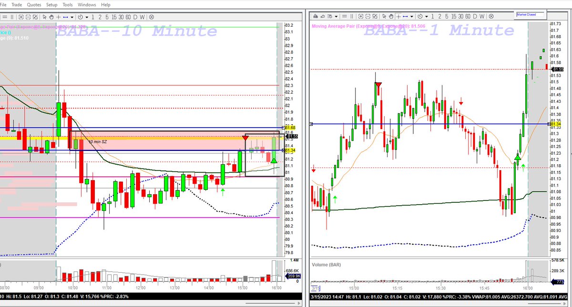Set 1 Minute chart to 30-minute interval
The width and height of the screenshot is (572, 307).
coord(461,17)
